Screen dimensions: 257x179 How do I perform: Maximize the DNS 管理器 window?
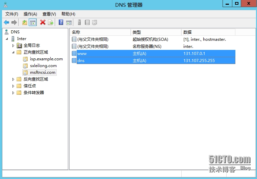(x=236, y=3)
